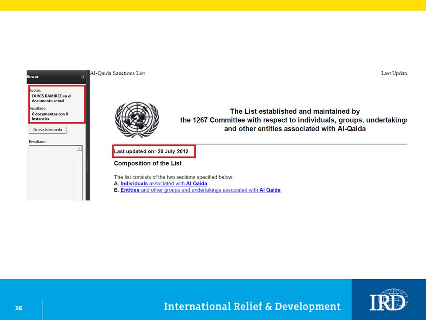Click the 'Composition of the List' heading

click(147, 163)
